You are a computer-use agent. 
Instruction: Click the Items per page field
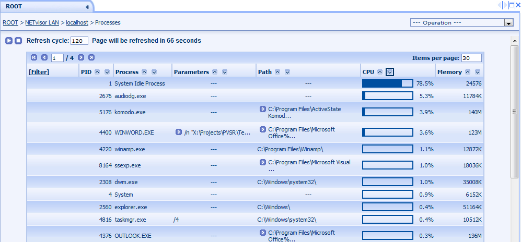[471, 58]
